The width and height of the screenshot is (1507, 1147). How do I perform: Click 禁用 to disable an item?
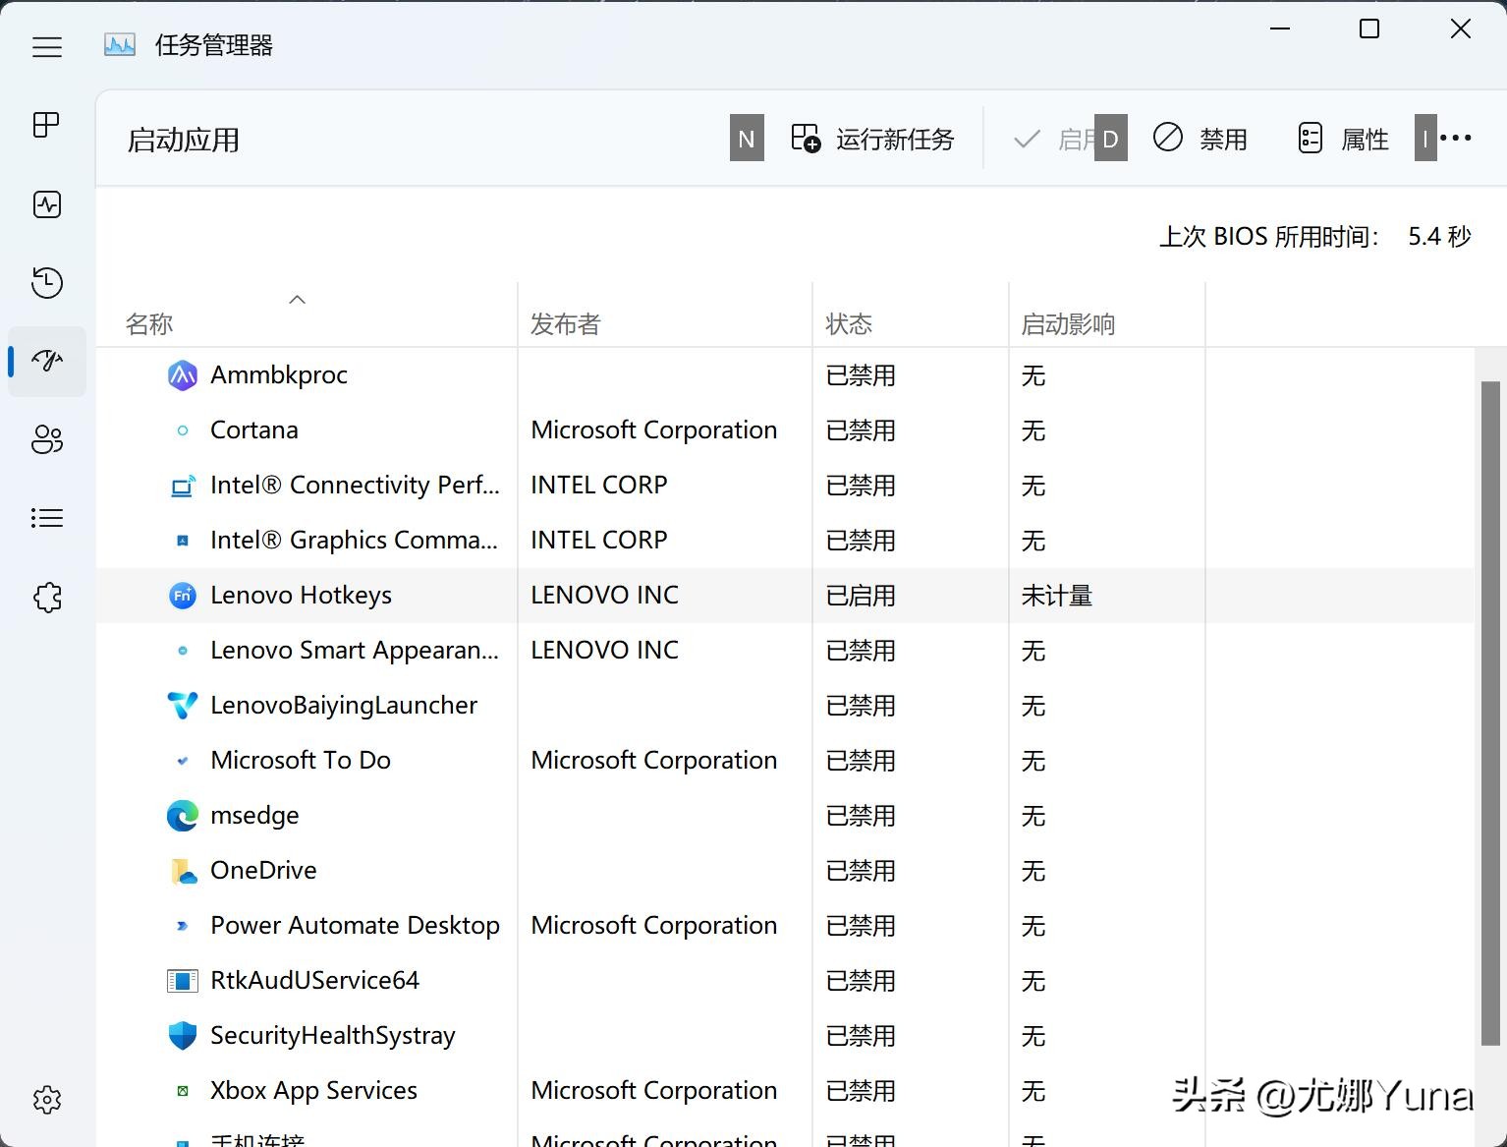point(1199,139)
